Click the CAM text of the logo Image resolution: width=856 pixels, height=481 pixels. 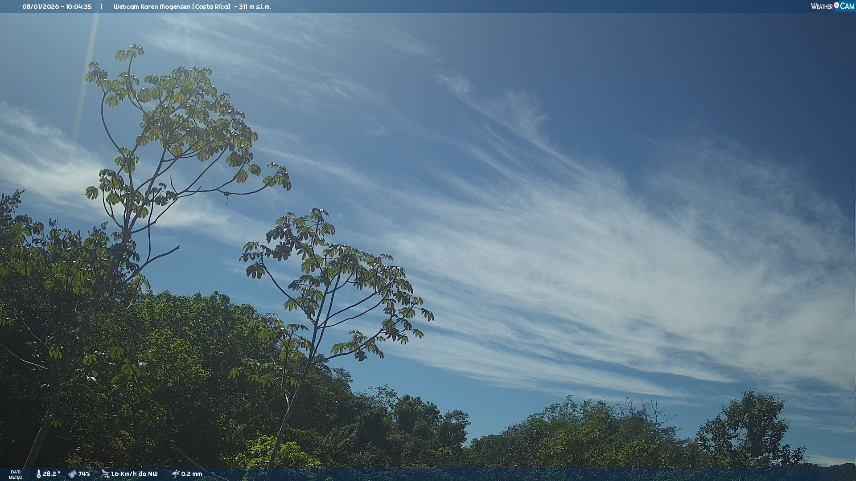[x=847, y=6]
